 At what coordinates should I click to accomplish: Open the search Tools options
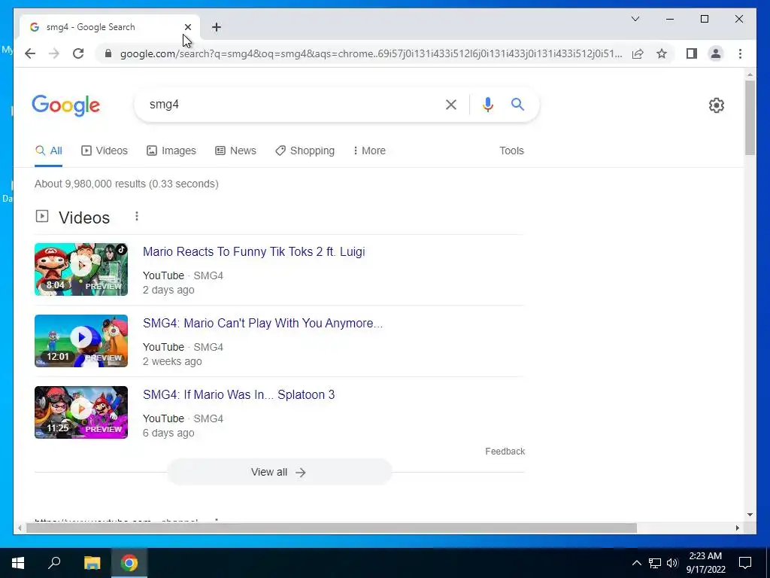point(511,151)
